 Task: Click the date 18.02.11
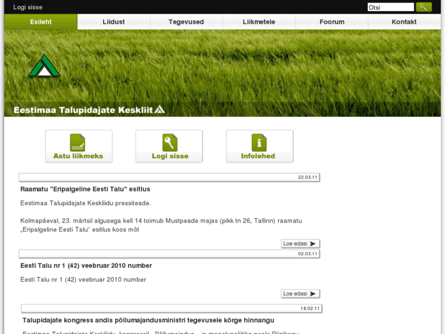310,308
